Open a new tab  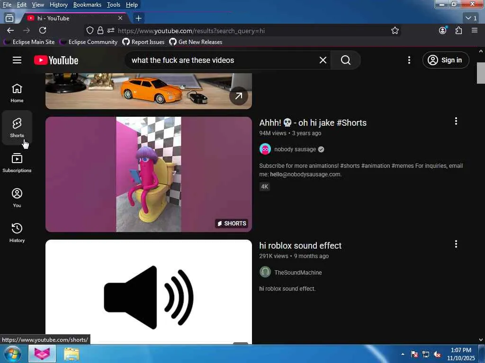pos(139,18)
